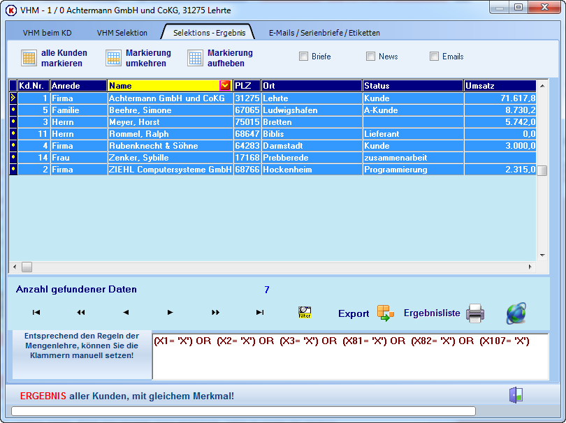Click the table scroll-up arrow

point(542,86)
